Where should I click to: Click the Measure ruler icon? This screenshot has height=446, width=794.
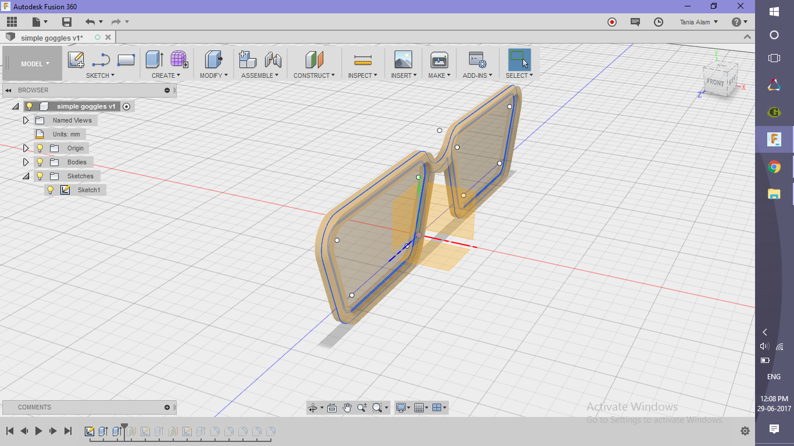click(x=363, y=60)
